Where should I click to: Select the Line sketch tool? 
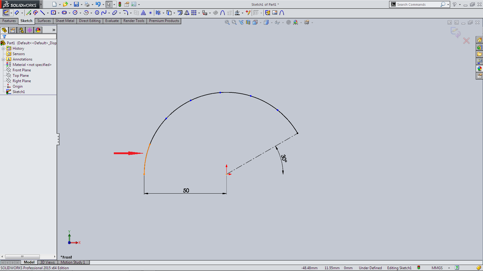coord(43,13)
